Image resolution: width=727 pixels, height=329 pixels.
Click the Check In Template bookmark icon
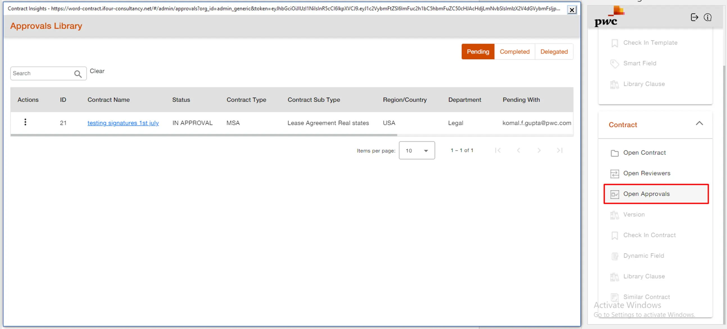[614, 43]
